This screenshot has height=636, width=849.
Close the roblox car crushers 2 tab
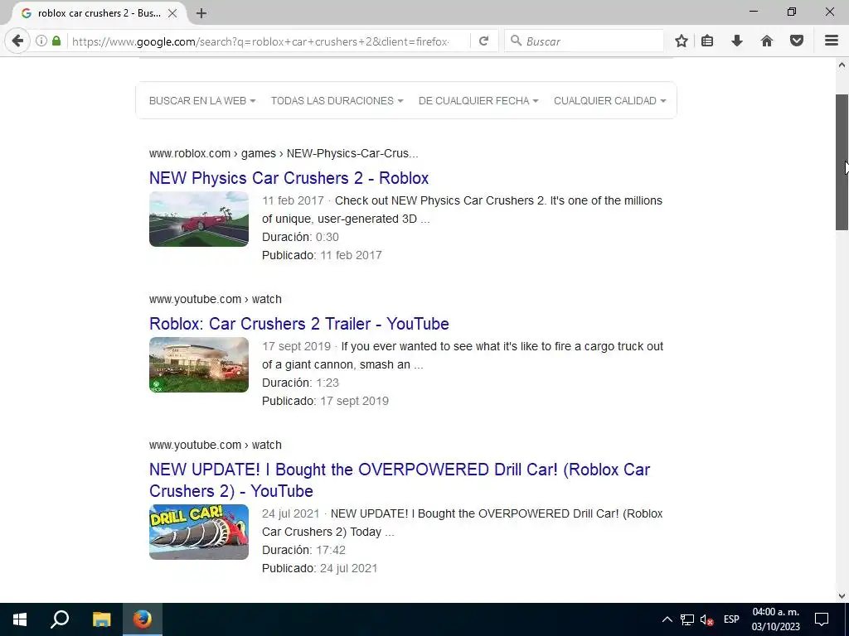point(172,13)
